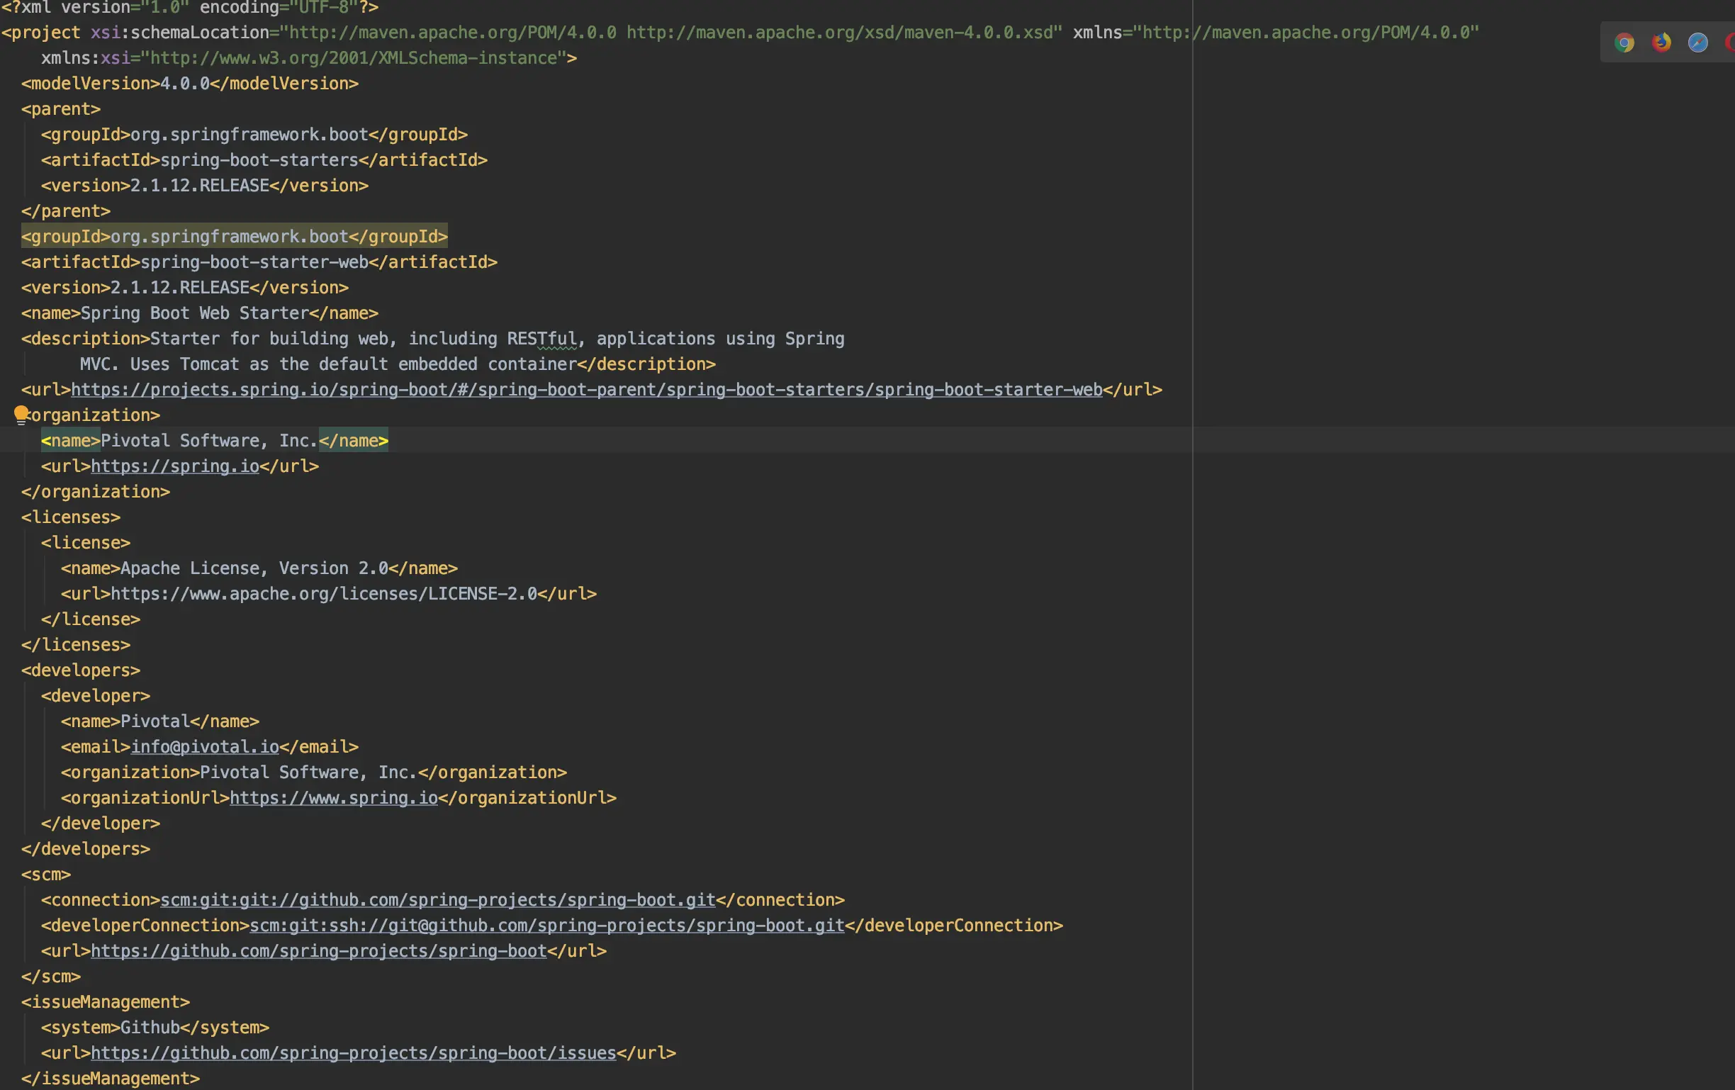Click the modelVersion 4.0.0 line
This screenshot has height=1090, width=1735.
(x=187, y=84)
